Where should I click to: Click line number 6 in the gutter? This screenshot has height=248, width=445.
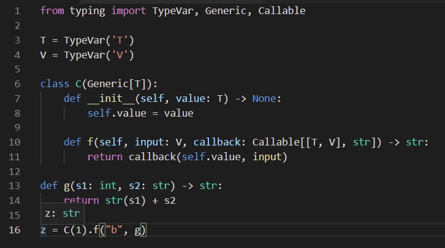pos(17,84)
